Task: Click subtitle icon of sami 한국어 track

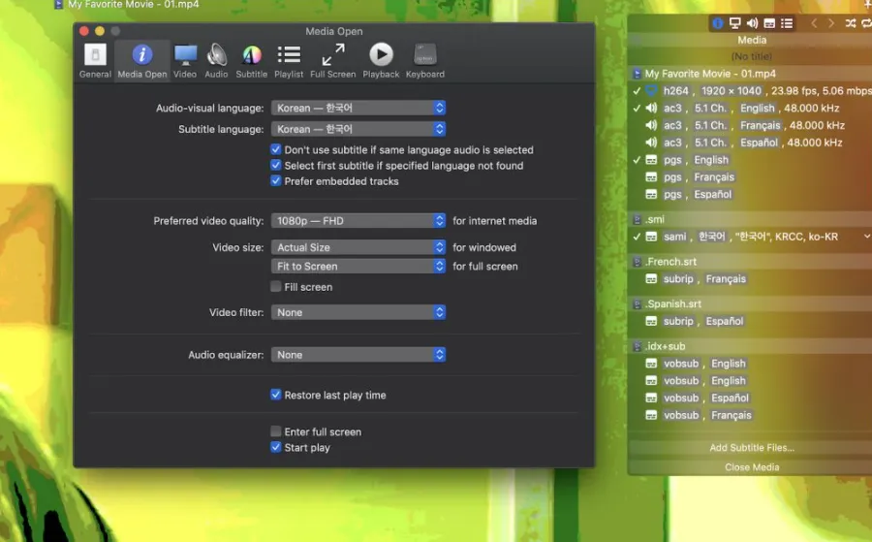Action: coord(651,237)
